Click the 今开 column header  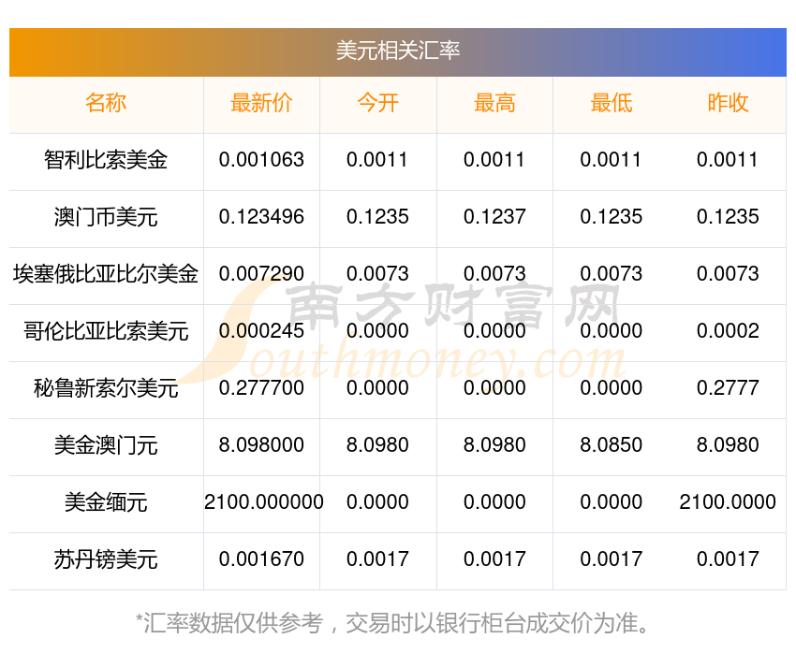[377, 103]
